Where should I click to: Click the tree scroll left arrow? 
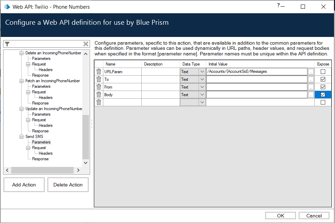click(x=7, y=170)
